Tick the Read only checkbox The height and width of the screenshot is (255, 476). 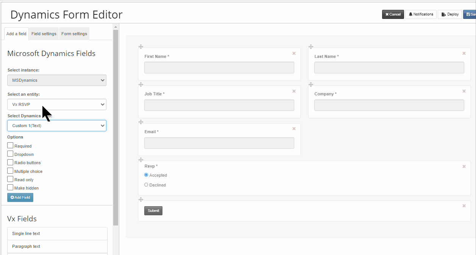pyautogui.click(x=10, y=179)
